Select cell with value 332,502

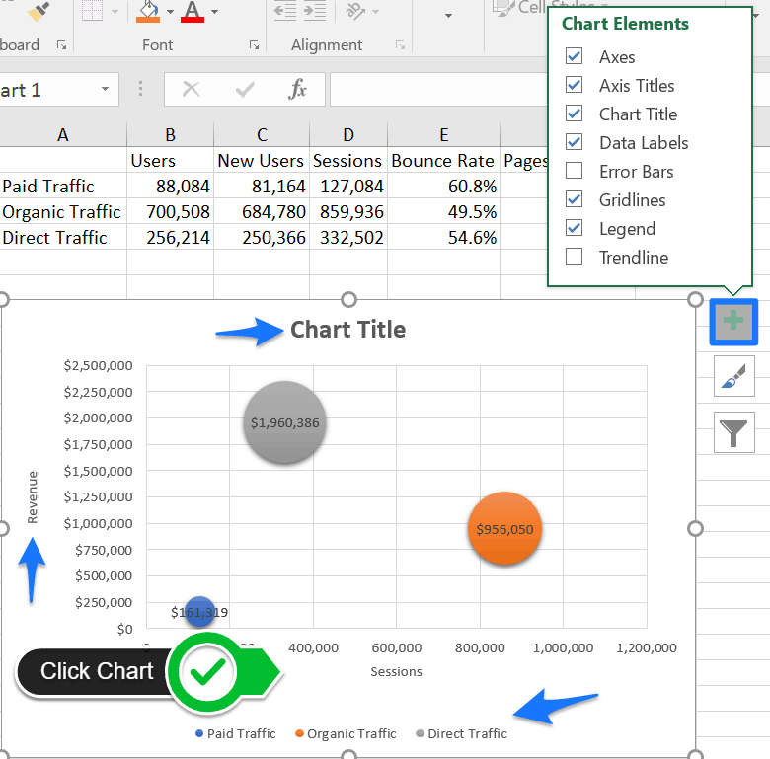348,238
